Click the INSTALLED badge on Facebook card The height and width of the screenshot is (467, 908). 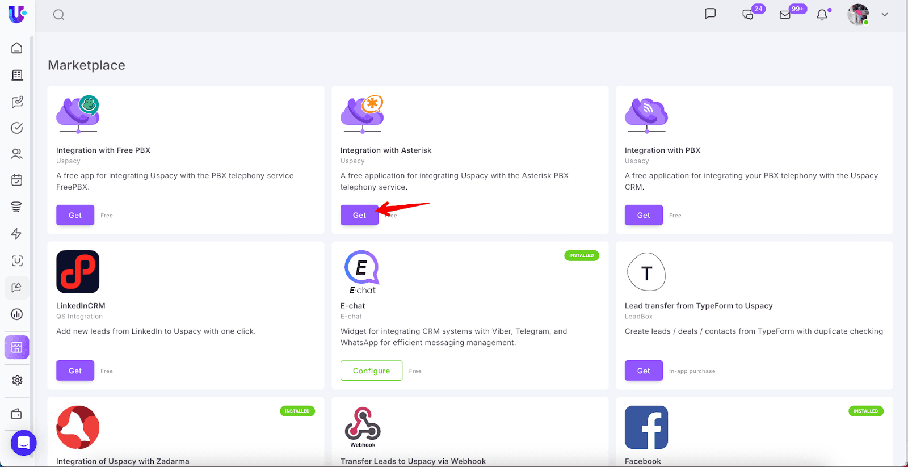pos(866,411)
